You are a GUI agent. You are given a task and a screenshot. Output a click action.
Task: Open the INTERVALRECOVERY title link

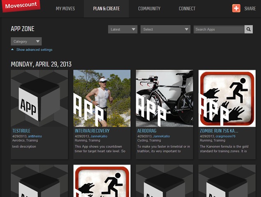(x=92, y=131)
